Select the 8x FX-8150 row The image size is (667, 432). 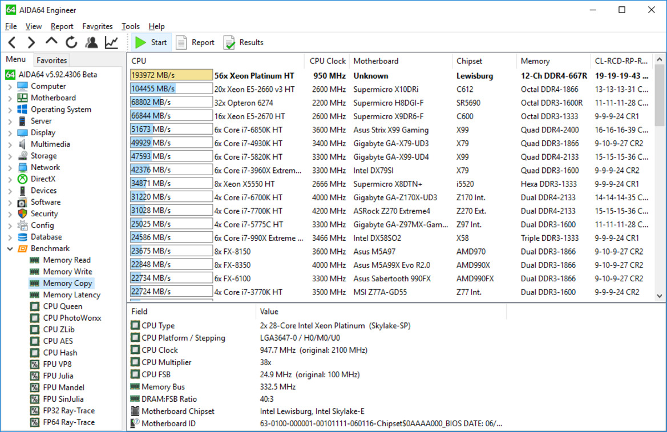click(391, 252)
